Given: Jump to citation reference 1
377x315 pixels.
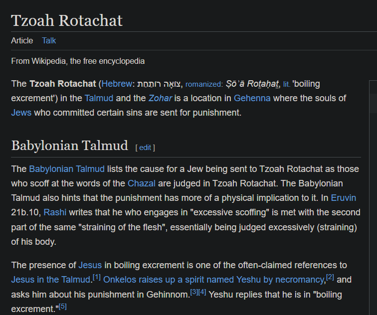Looking at the screenshot, I should [x=97, y=277].
